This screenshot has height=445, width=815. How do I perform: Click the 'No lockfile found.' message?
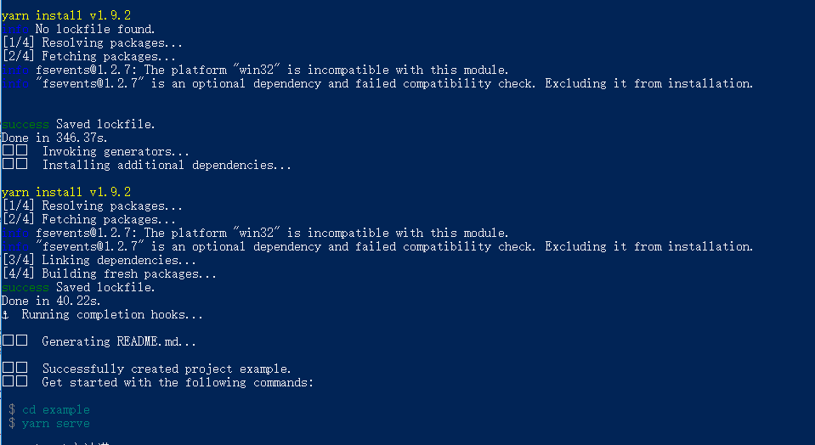(95, 29)
